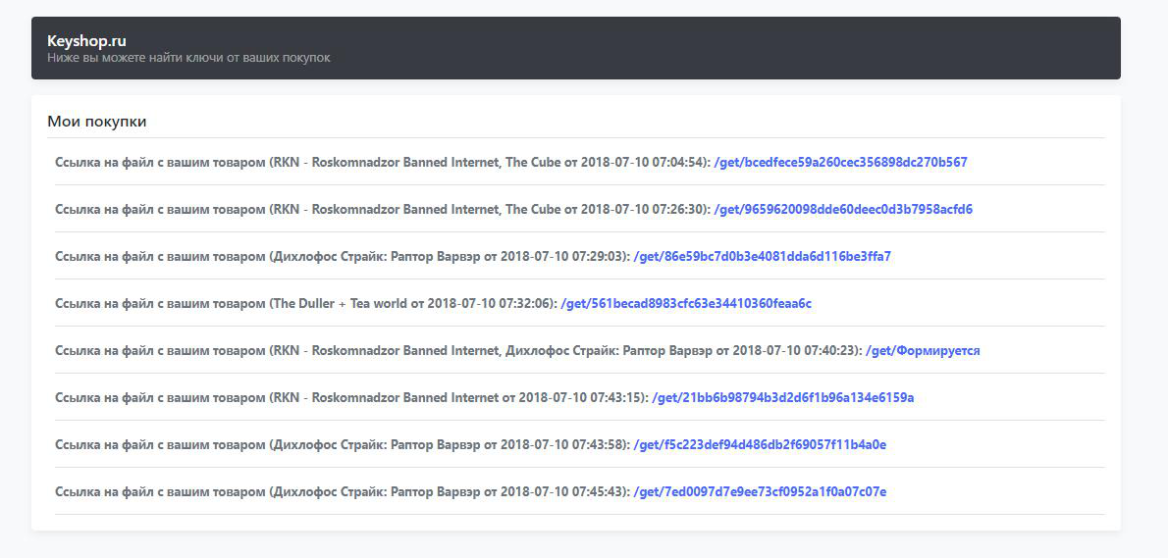
Task: Click the 'Мои покупки' heading
Action: (97, 122)
